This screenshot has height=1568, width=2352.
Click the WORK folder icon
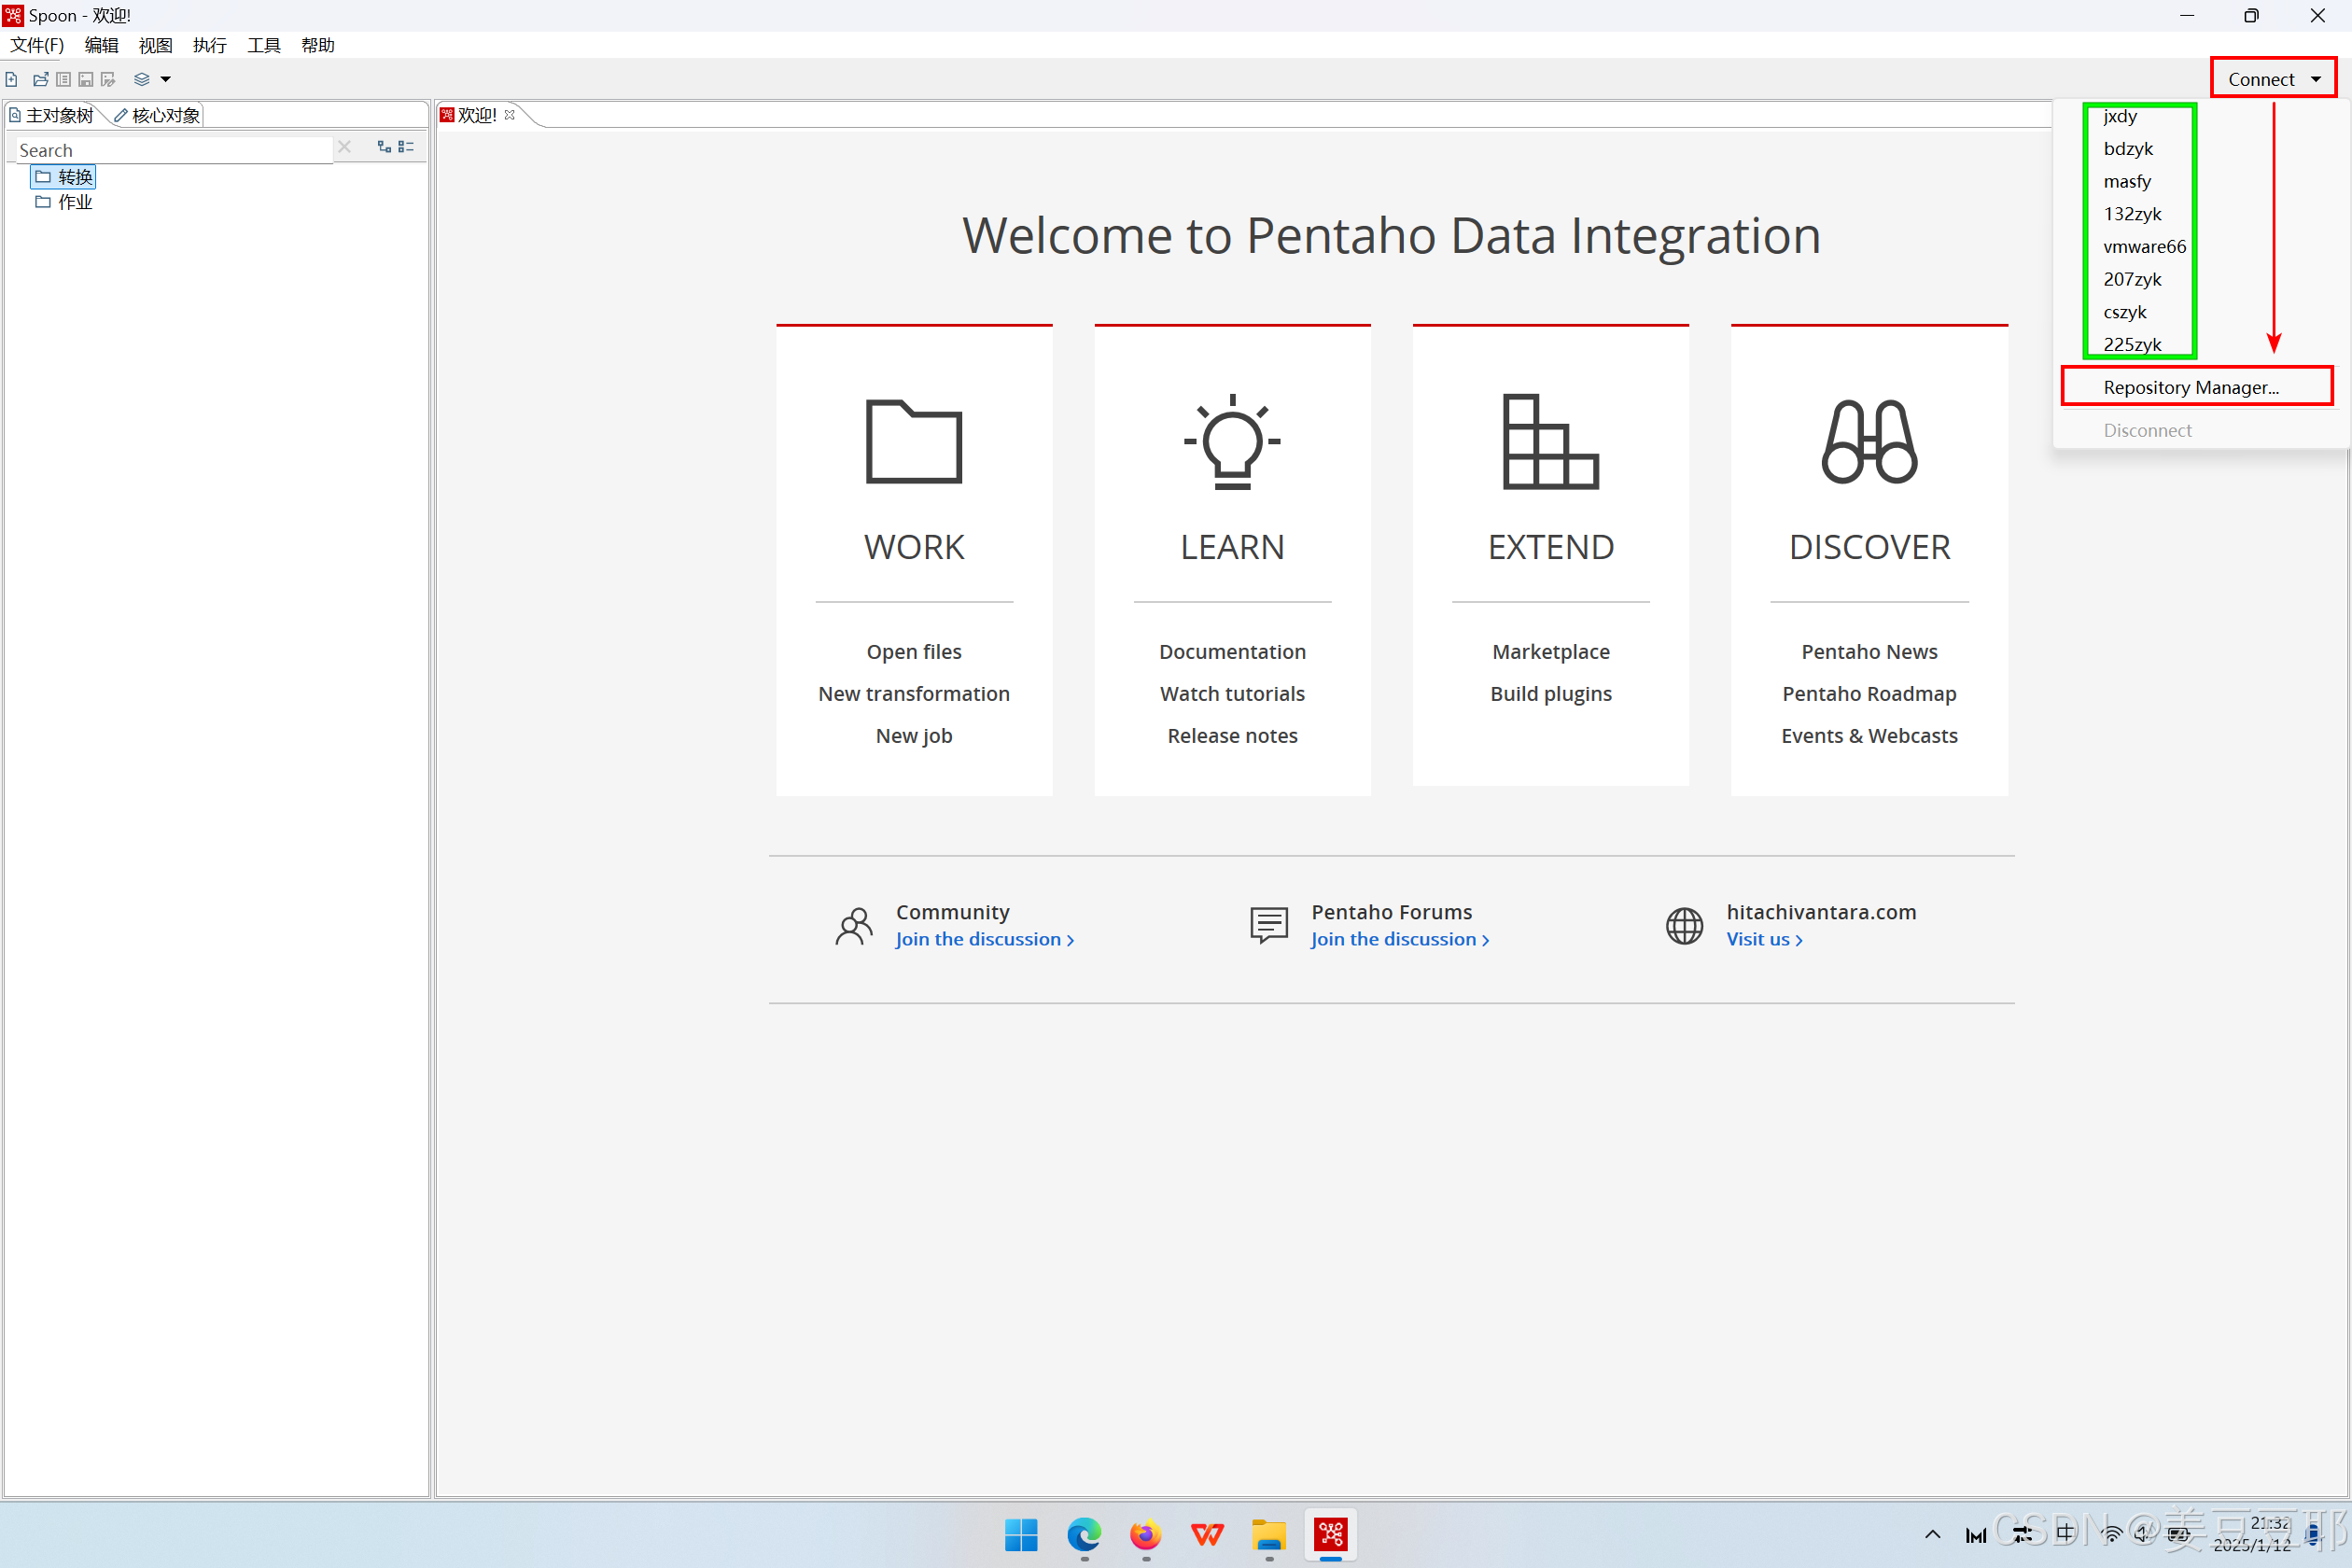coord(913,441)
